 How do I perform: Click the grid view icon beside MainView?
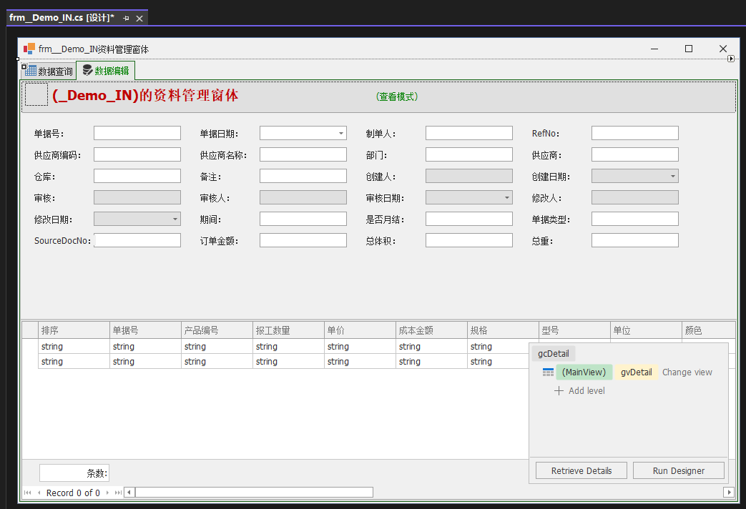pyautogui.click(x=548, y=372)
